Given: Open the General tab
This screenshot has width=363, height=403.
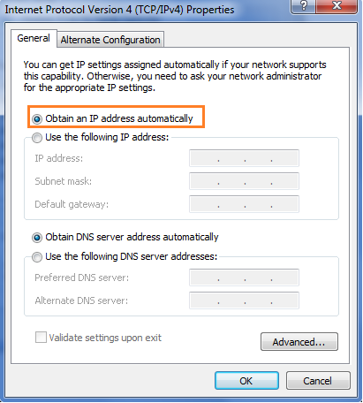Looking at the screenshot, I should click(x=34, y=38).
